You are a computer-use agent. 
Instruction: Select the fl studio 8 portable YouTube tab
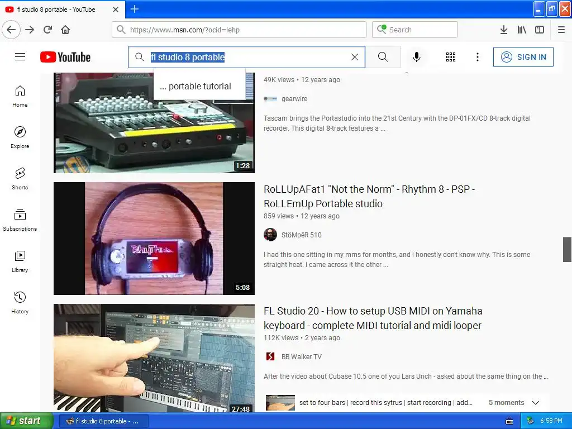pos(62,9)
